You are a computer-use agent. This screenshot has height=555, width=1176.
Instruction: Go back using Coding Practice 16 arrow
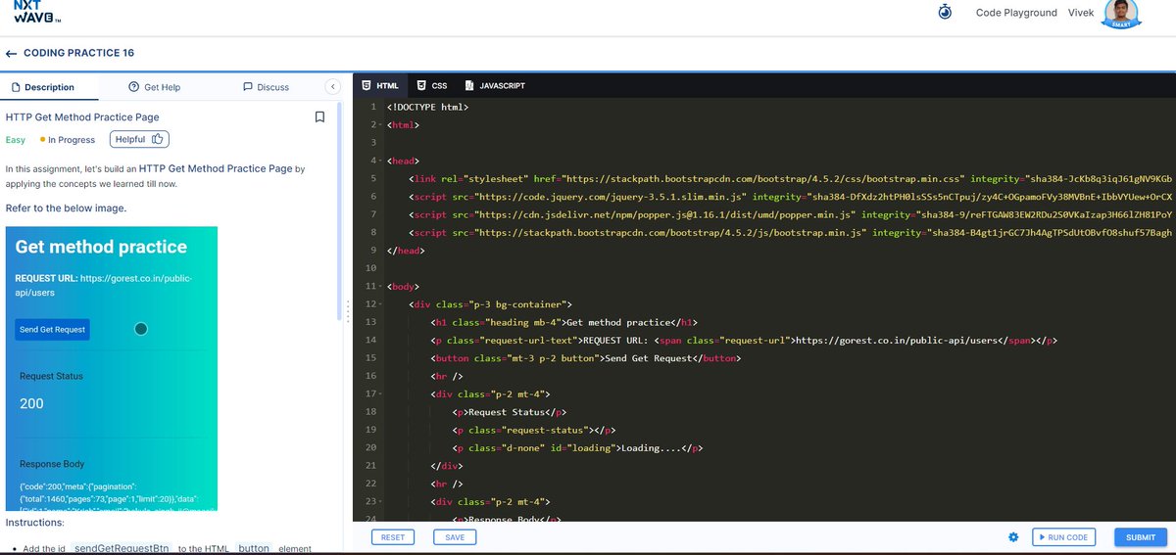coord(11,53)
